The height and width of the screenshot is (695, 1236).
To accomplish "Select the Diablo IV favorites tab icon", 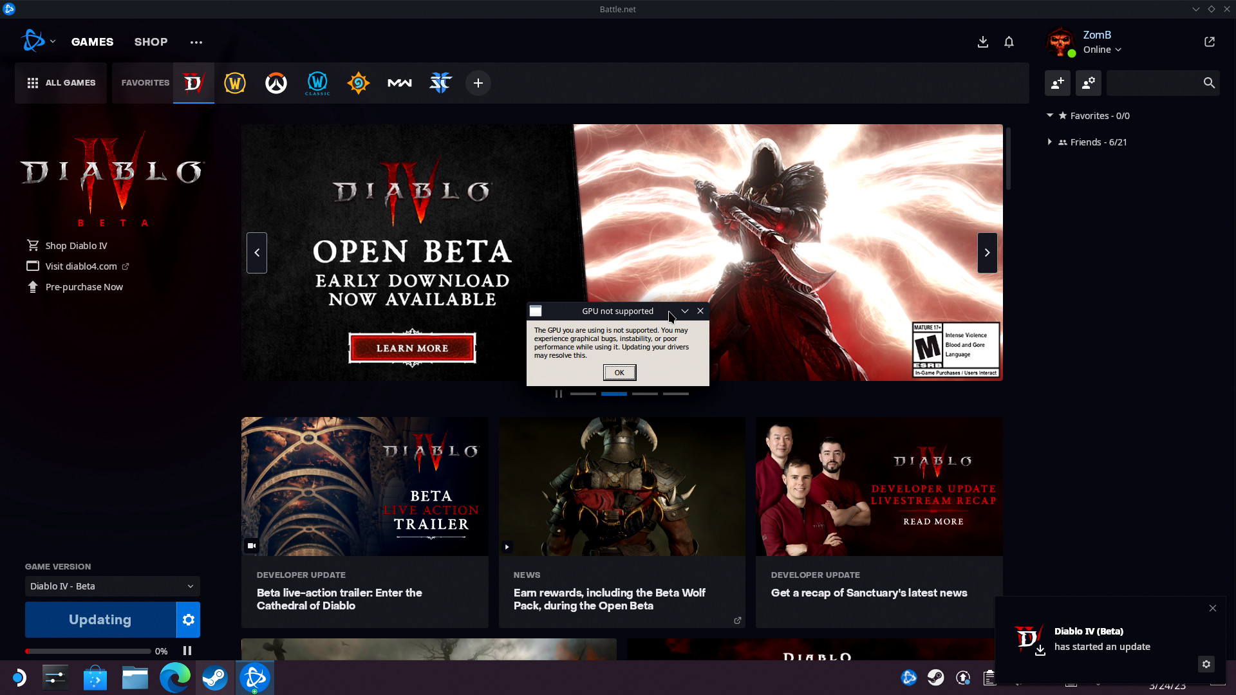I will click(x=193, y=83).
